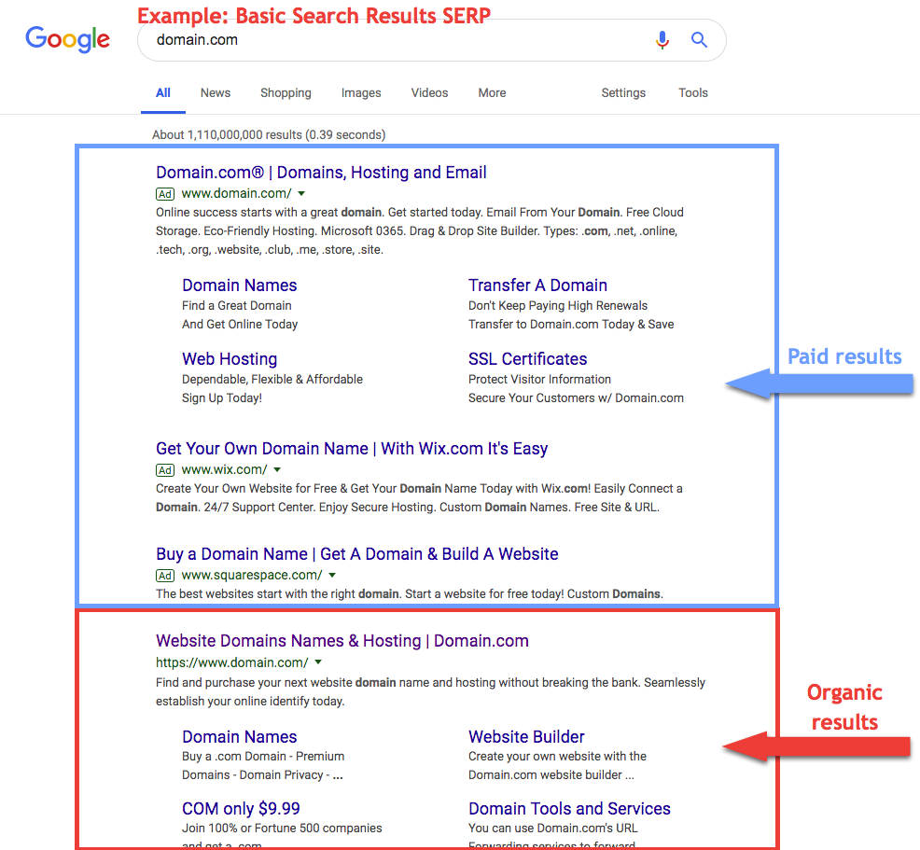The width and height of the screenshot is (920, 850).
Task: Switch to the Images tab
Action: point(361,92)
